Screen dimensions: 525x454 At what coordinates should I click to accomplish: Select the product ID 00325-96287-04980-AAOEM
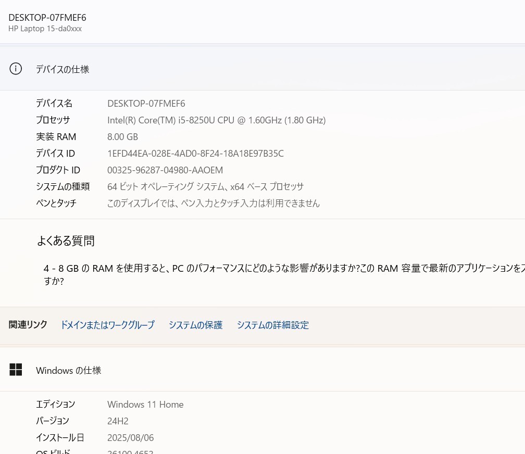(165, 170)
